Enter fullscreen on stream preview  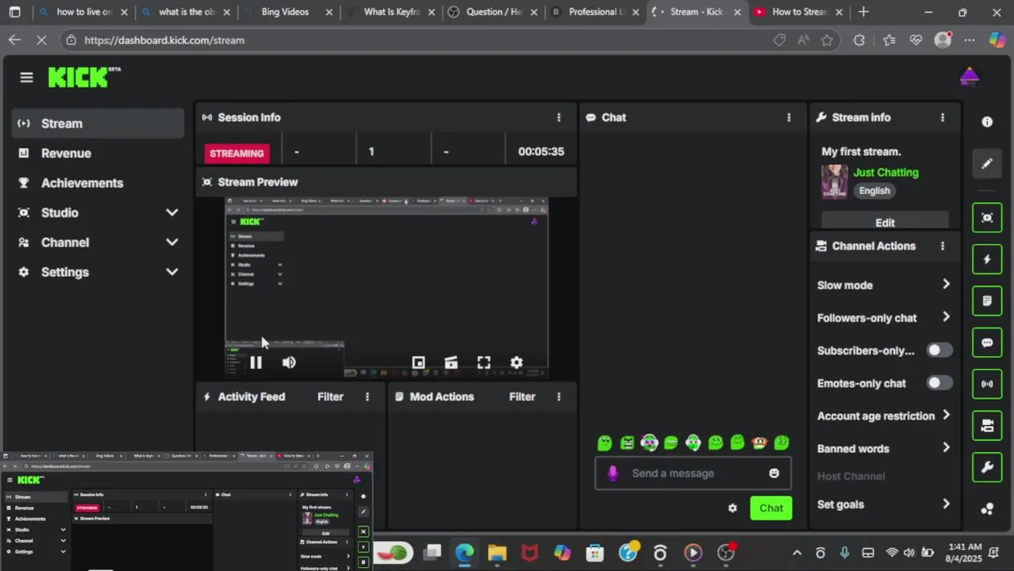click(x=484, y=362)
